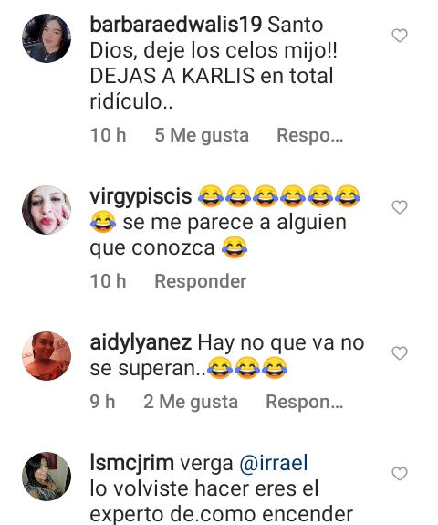This screenshot has height=525, width=438.
Task: Reply to barbaraedwalis19's comment
Action: [310, 136]
